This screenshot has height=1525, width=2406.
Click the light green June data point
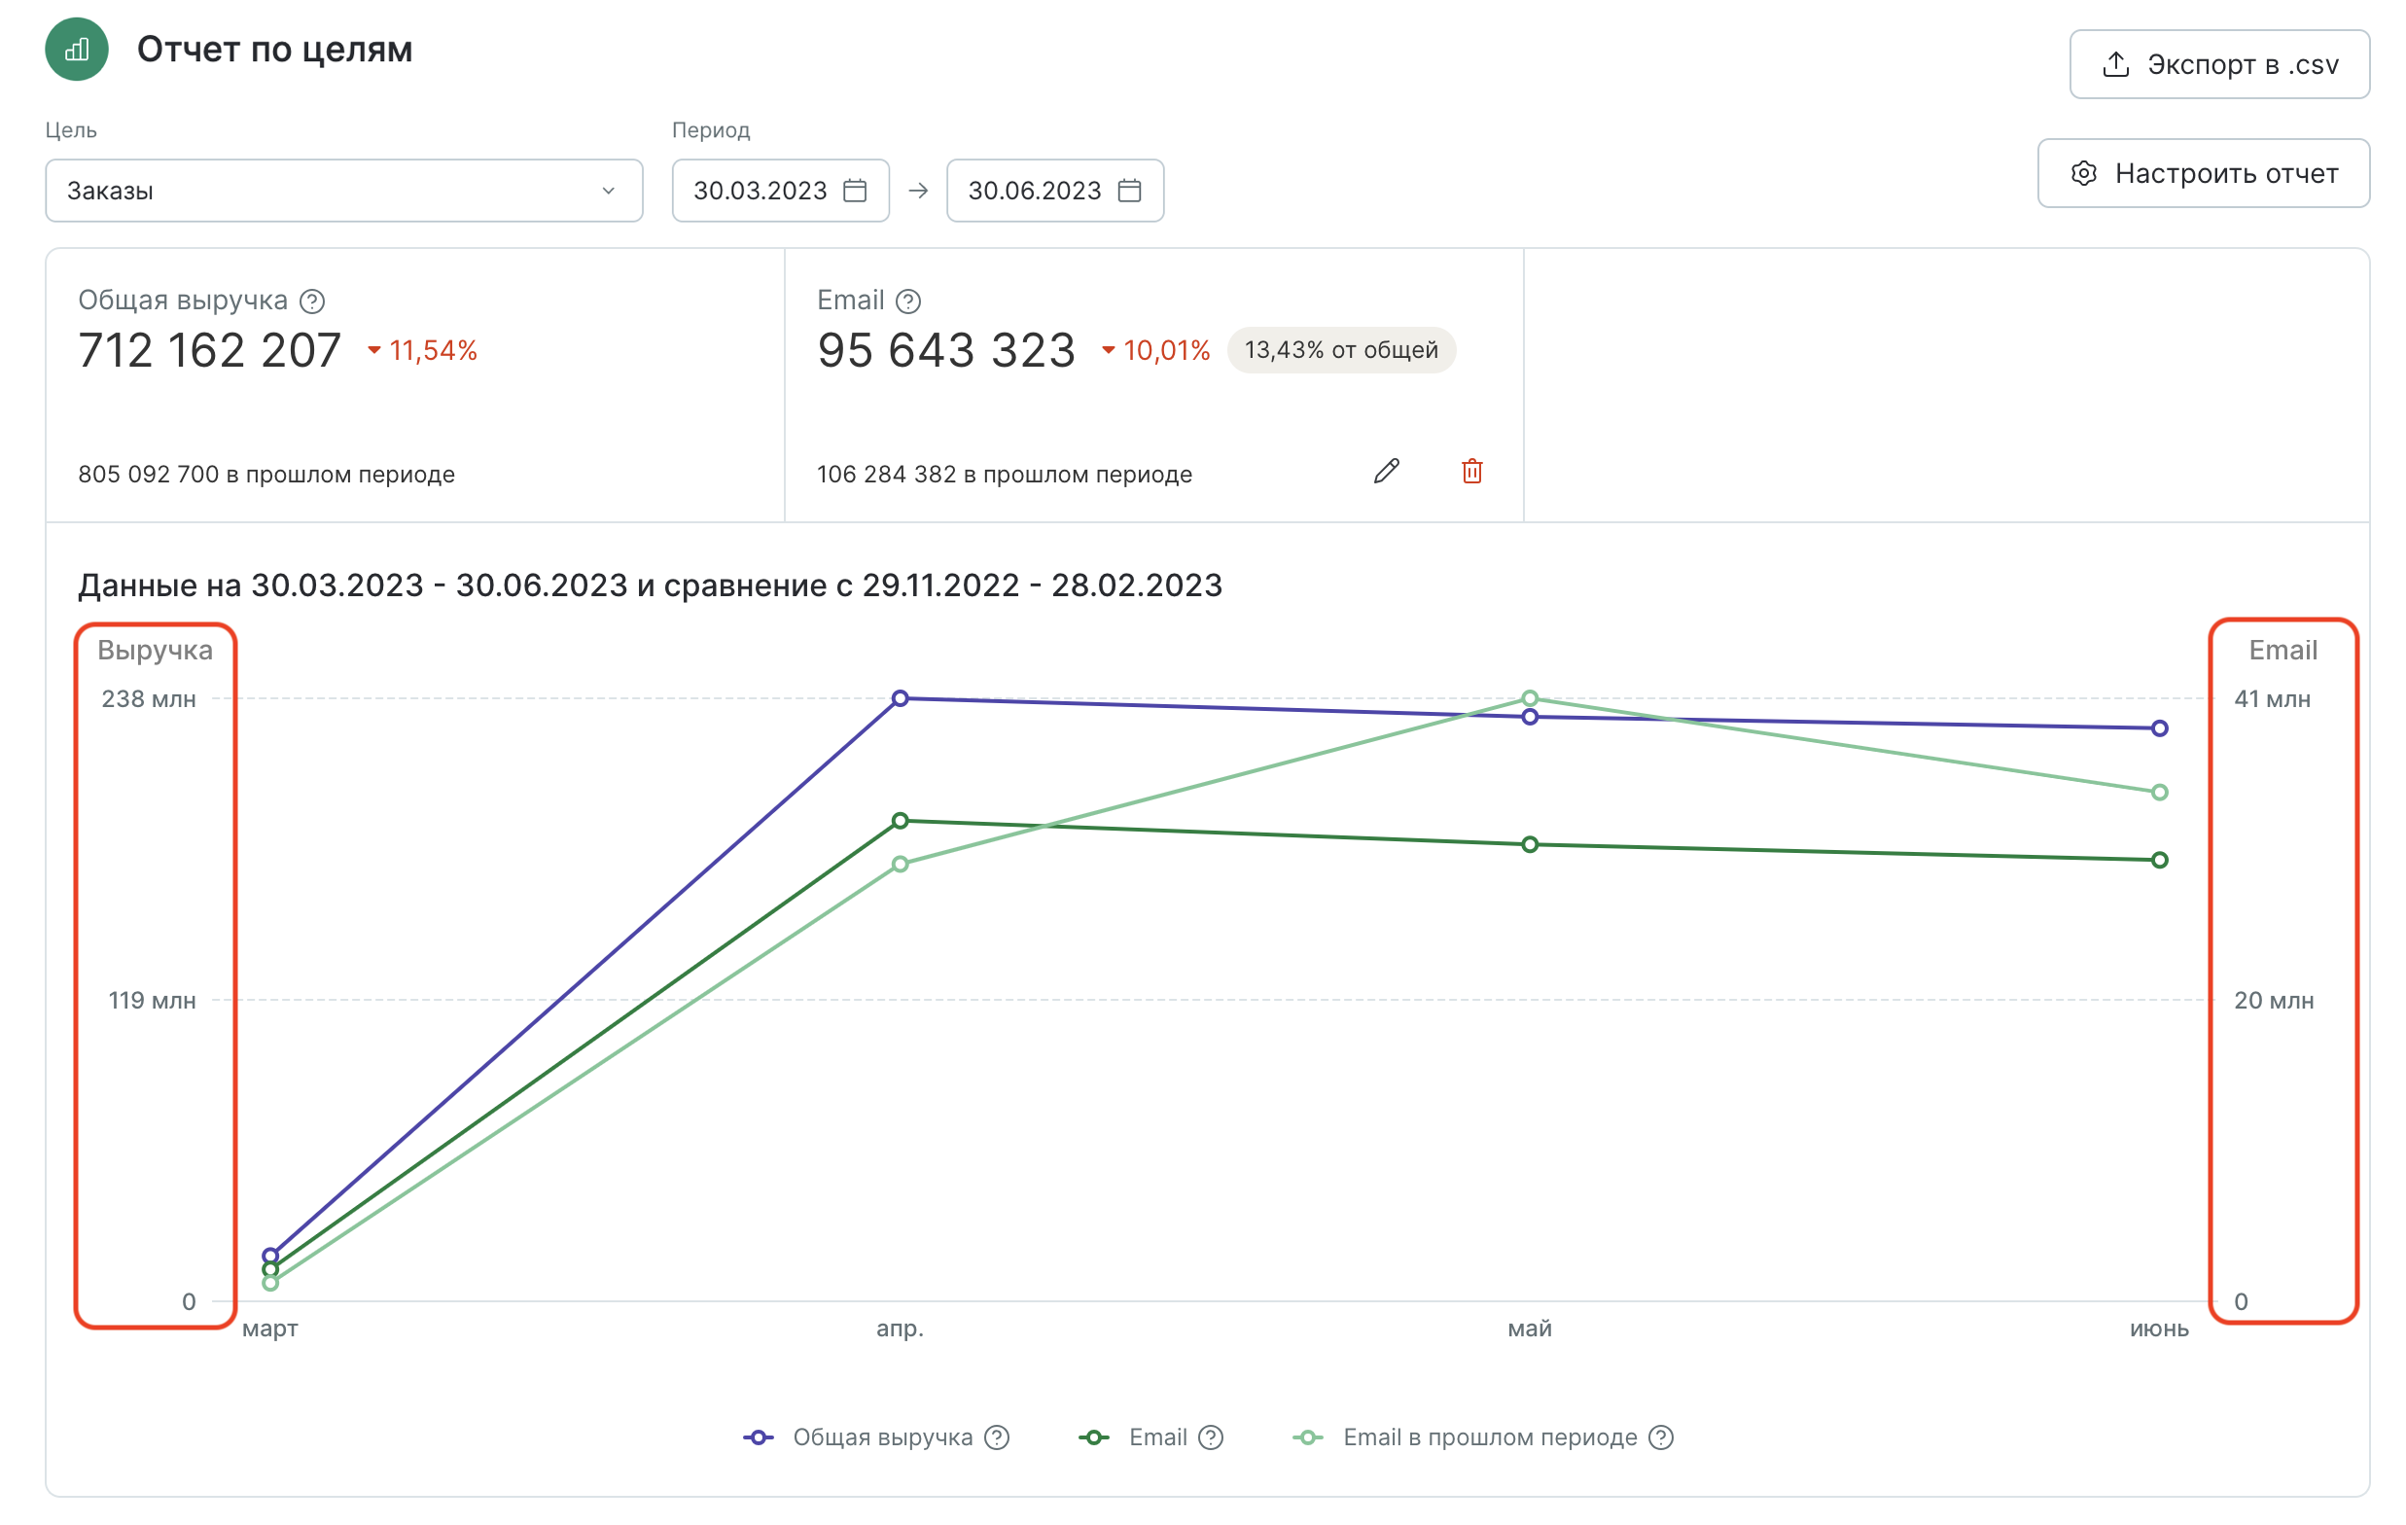[x=2159, y=793]
